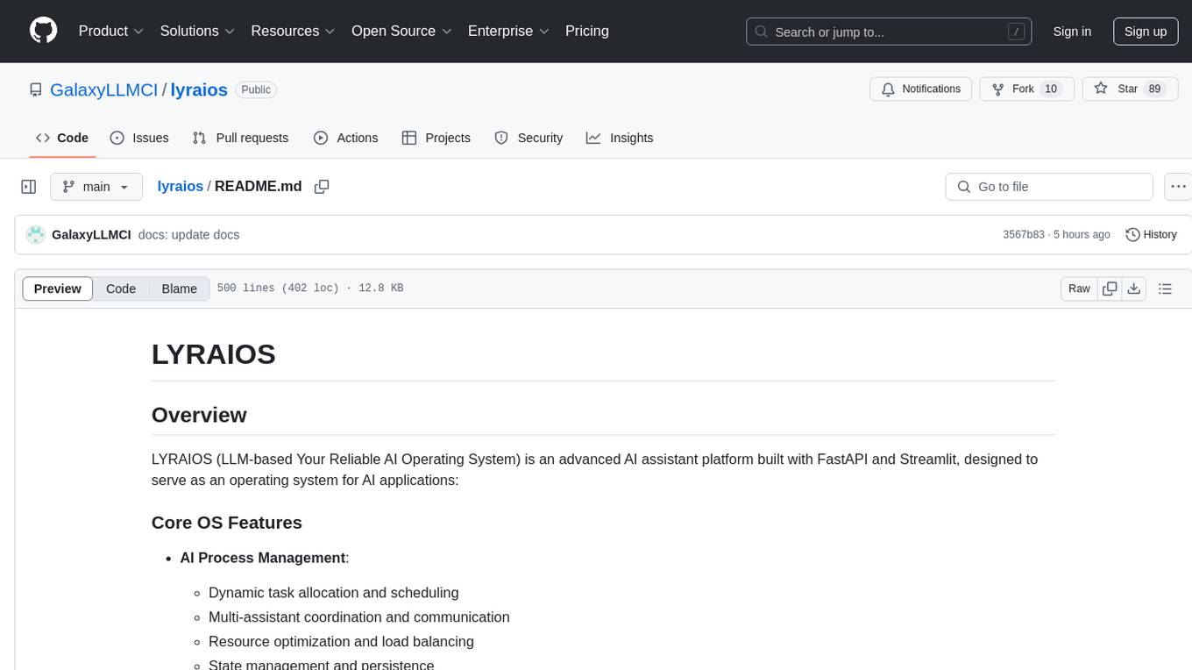The width and height of the screenshot is (1192, 670).
Task: Open commit author GalaxyLLMCI link
Action: pos(91,235)
